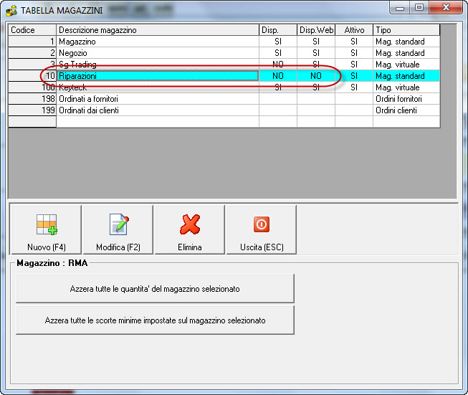Click 'Mag. standard' type in Magazzino row
This screenshot has width=468, height=395.
[x=406, y=42]
